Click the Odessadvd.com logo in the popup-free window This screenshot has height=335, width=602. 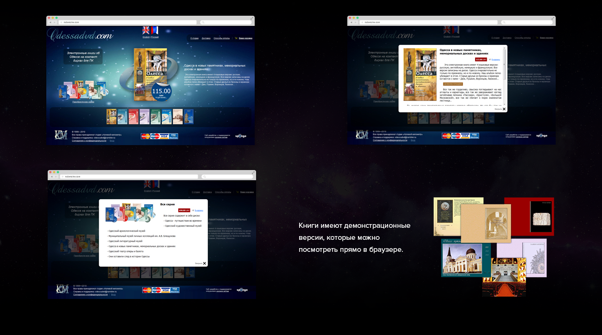click(80, 35)
